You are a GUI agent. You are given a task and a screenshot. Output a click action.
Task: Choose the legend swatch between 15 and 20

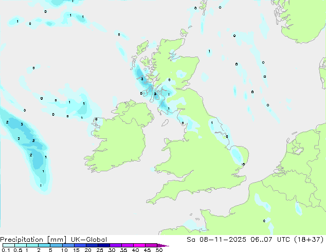[x=80, y=245]
